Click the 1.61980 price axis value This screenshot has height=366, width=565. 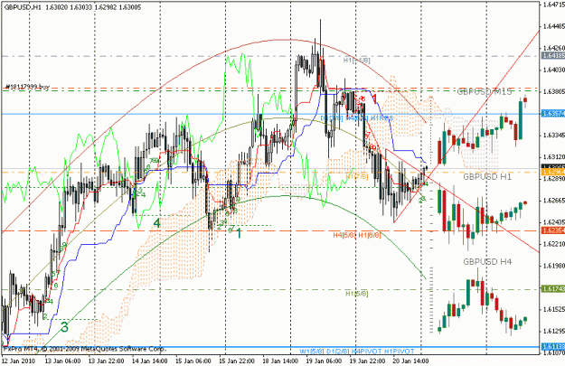[554, 266]
